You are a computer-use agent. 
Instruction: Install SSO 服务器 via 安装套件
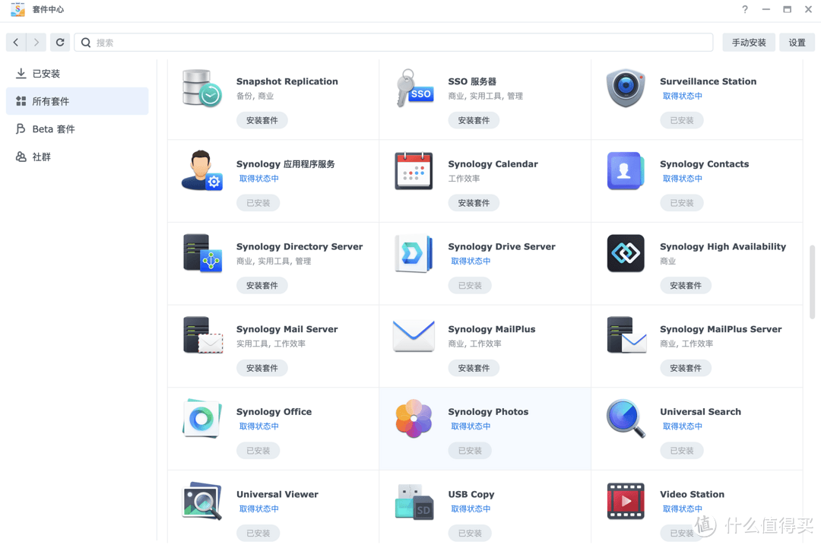[x=474, y=120]
